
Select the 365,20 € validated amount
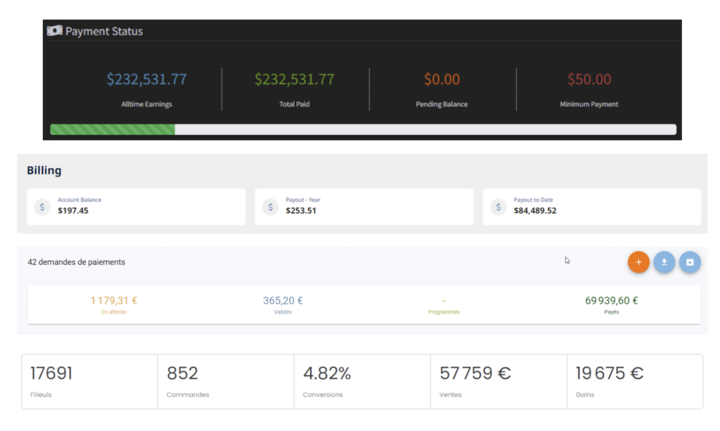click(283, 301)
